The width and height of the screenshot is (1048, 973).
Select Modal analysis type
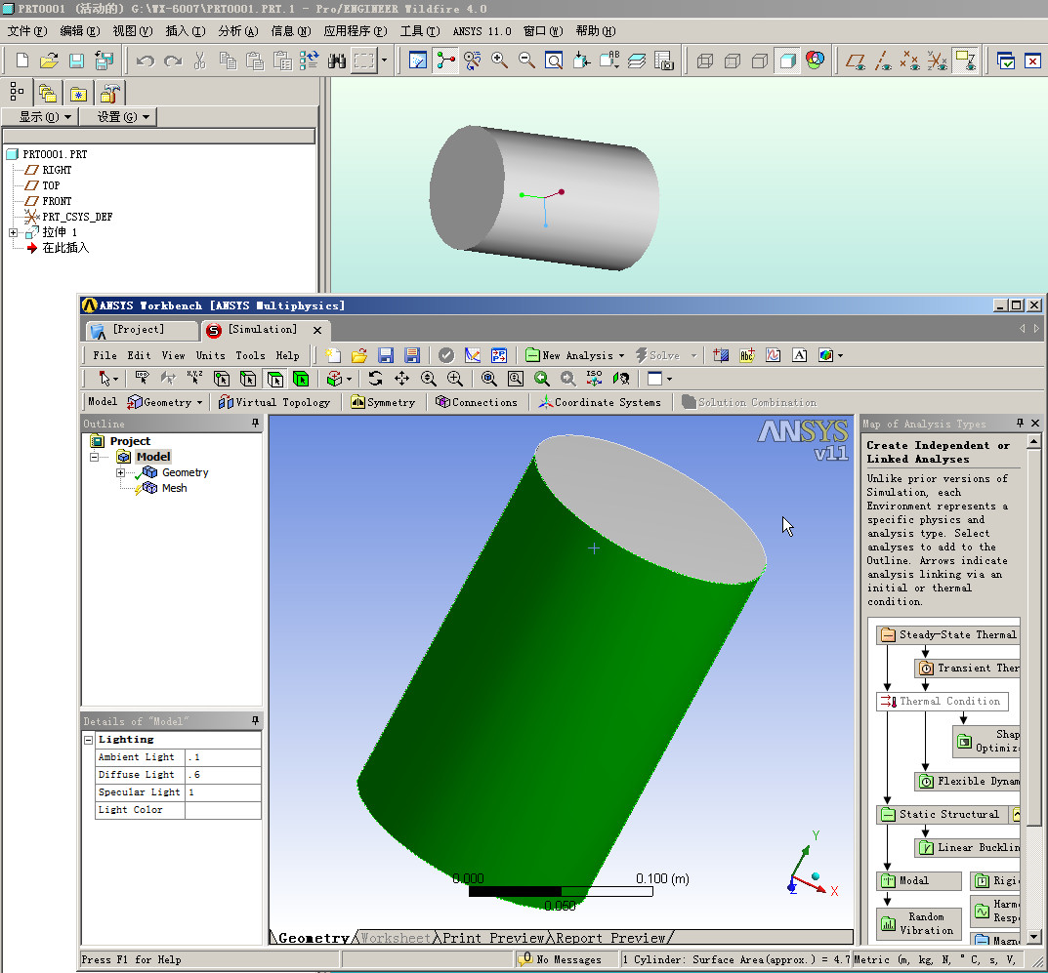(919, 880)
